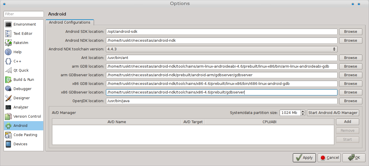
Task: Open the Analyzer category icon
Action: pyautogui.click(x=8, y=107)
